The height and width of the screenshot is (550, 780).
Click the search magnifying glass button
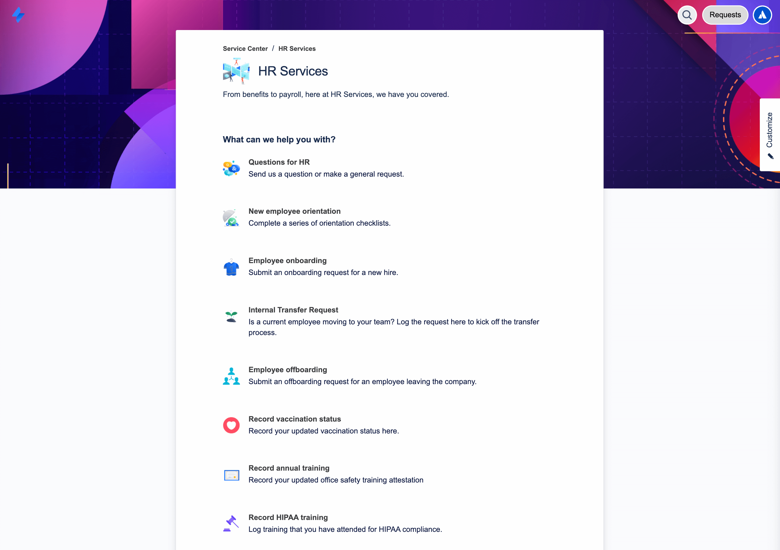coord(687,15)
